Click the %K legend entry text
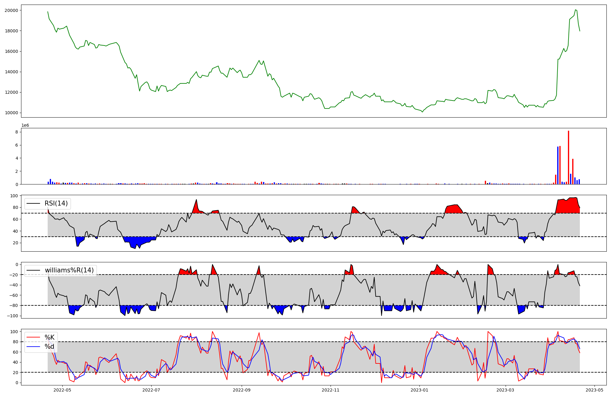Image resolution: width=611 pixels, height=397 pixels. click(x=49, y=337)
